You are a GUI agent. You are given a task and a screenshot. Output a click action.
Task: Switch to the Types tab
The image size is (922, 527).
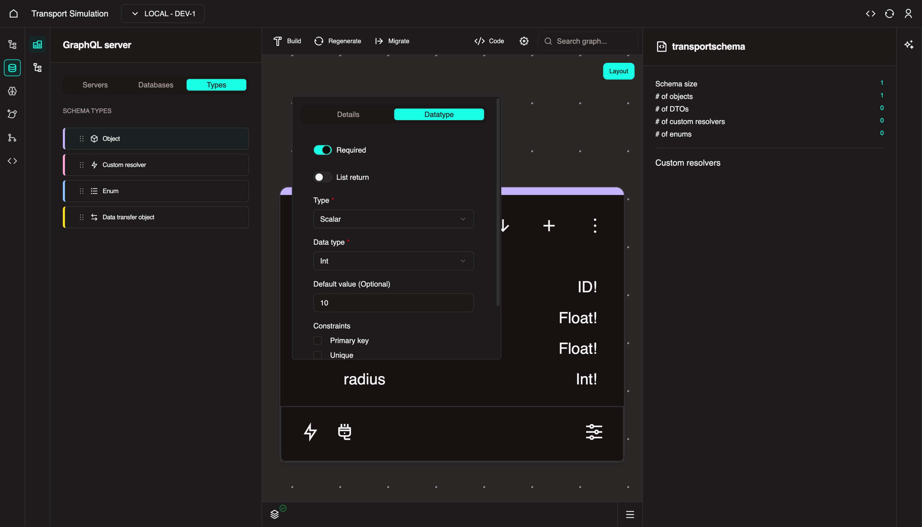(217, 85)
